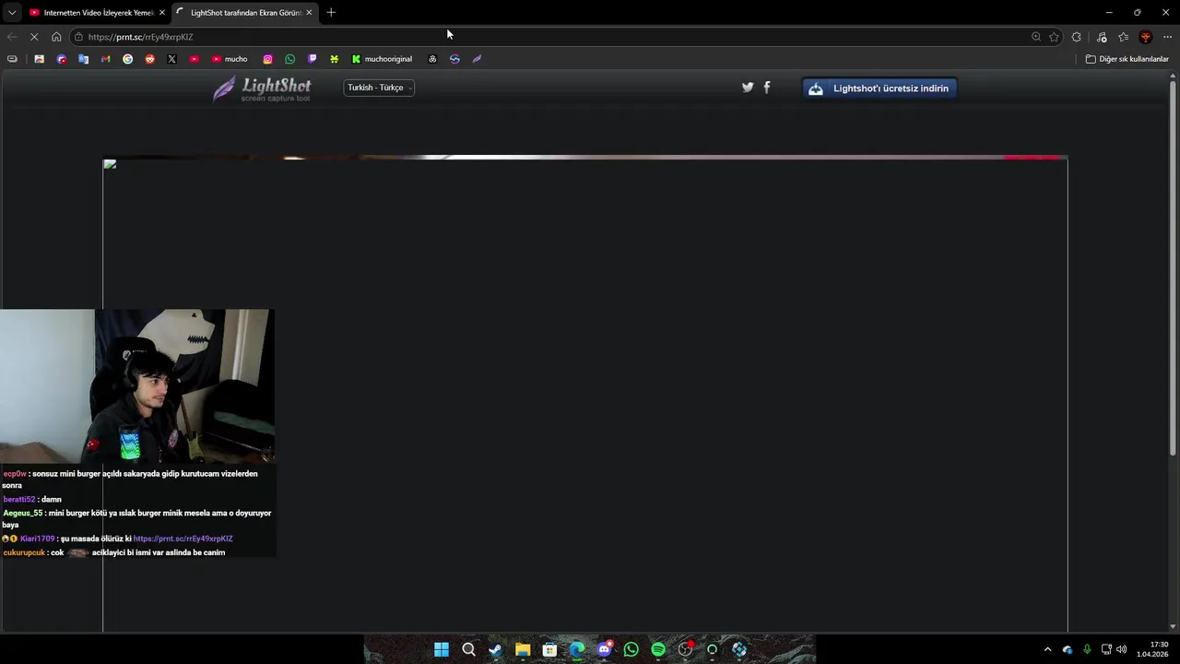The height and width of the screenshot is (664, 1180).
Task: Open File Explorer from the taskbar
Action: [523, 649]
